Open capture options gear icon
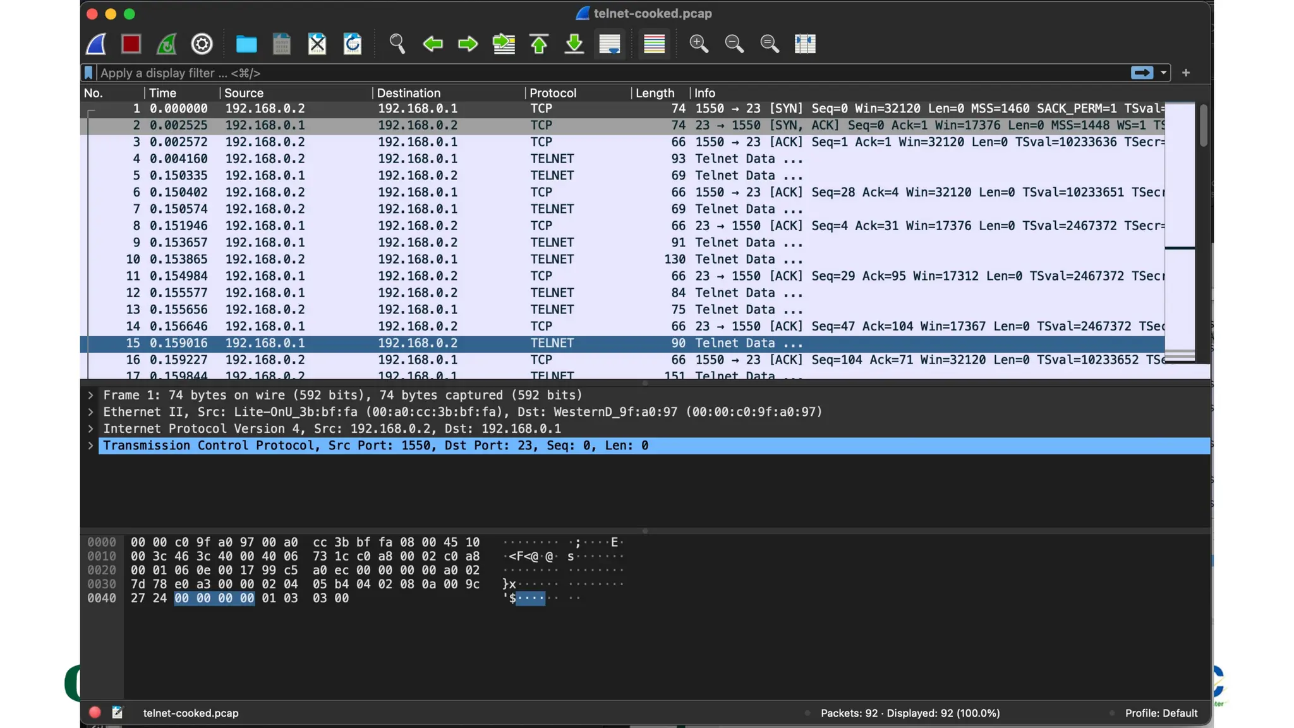This screenshot has height=728, width=1294. pyautogui.click(x=202, y=44)
